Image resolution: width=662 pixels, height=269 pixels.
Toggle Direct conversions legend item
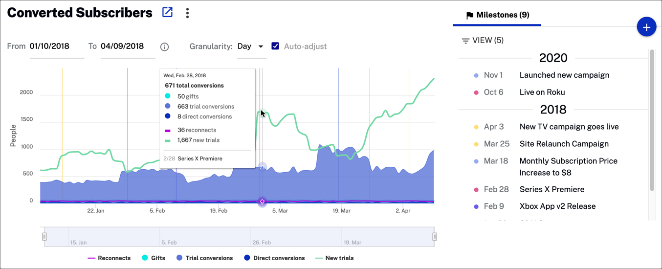pyautogui.click(x=274, y=258)
